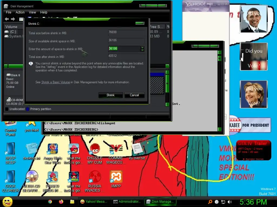This screenshot has height=207, width=277.
Task: Toggle the console tree toolbar icon
Action: point(21,19)
